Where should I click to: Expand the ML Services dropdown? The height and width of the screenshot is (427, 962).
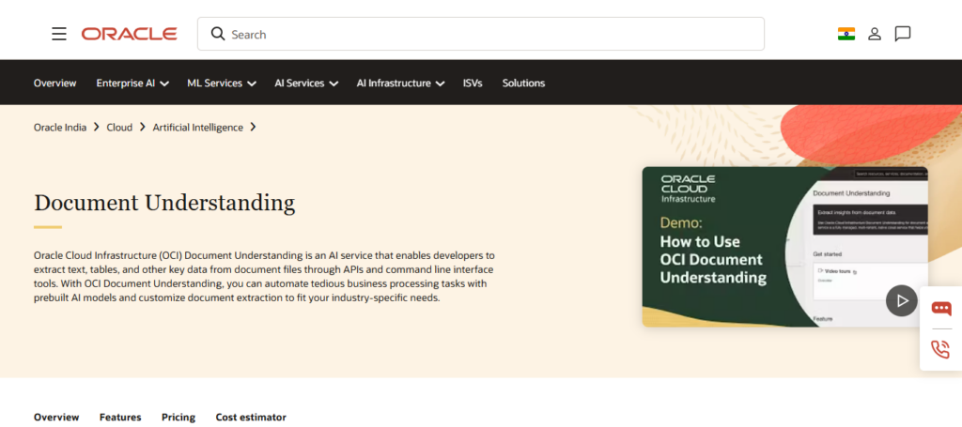[222, 83]
